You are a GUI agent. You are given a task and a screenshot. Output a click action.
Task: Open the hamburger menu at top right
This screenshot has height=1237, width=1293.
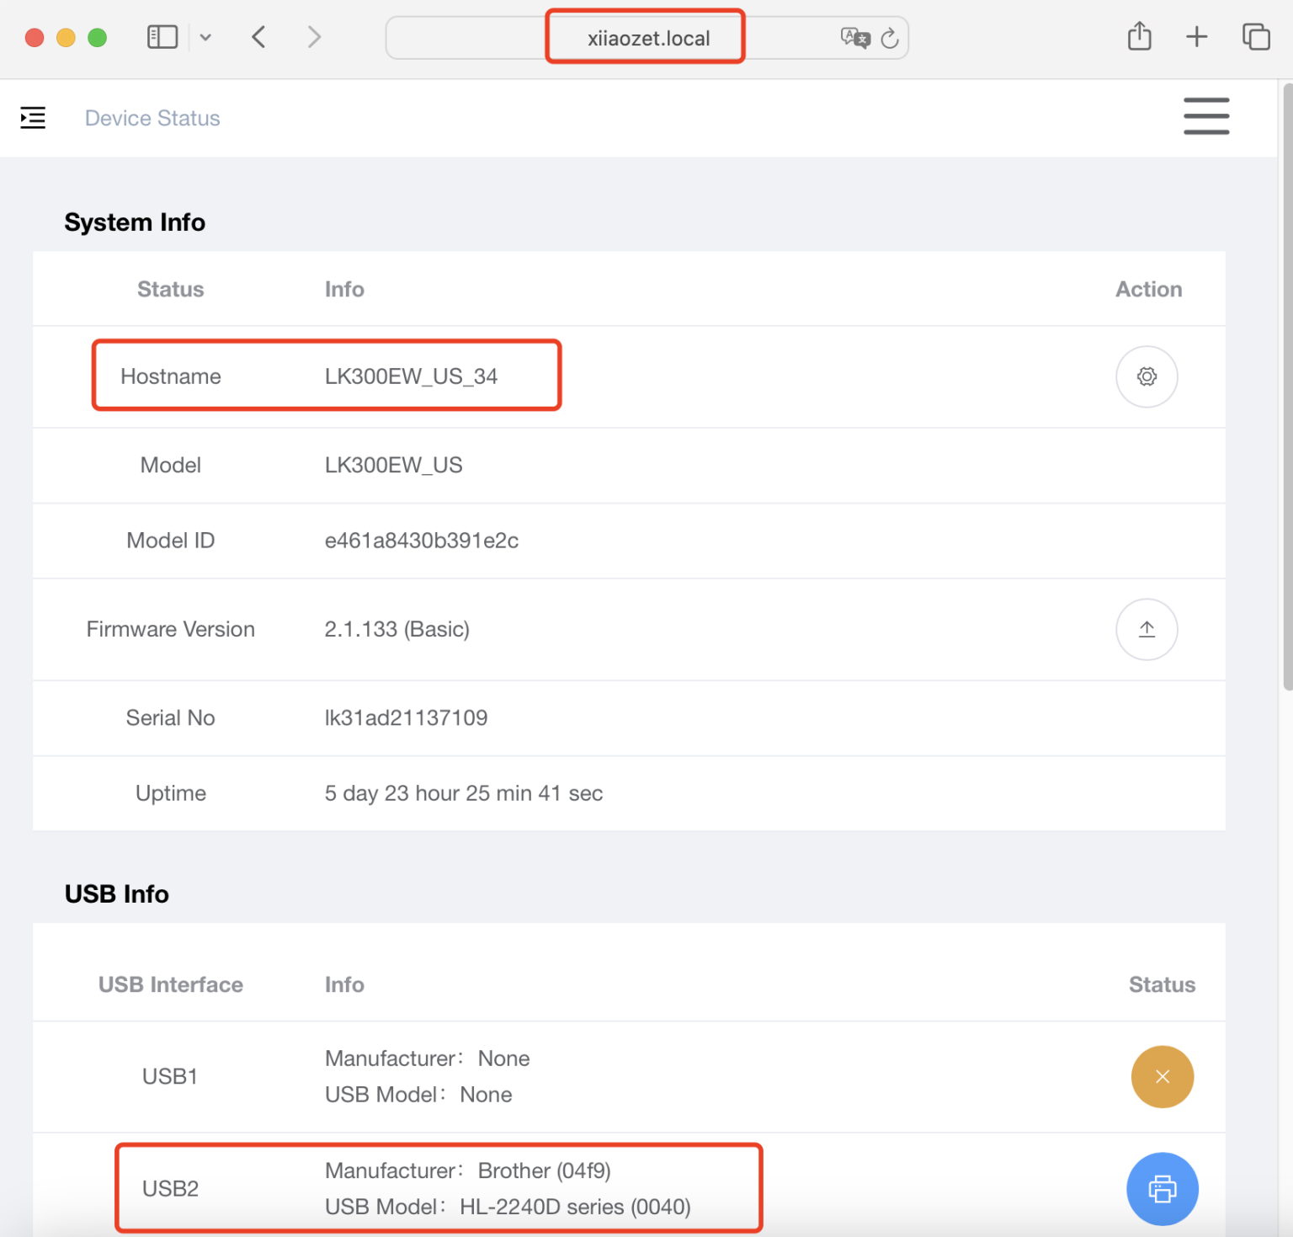(x=1205, y=116)
